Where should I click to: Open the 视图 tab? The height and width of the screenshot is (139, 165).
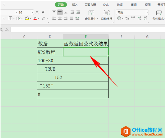pos(148,5)
